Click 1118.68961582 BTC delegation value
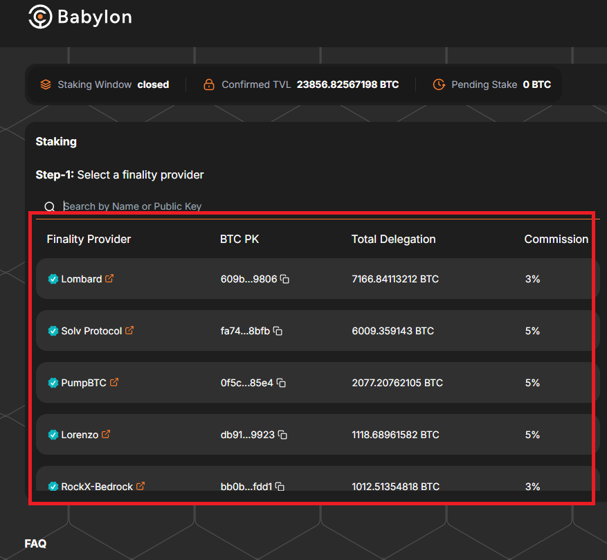Image resolution: width=607 pixels, height=560 pixels. [x=395, y=435]
